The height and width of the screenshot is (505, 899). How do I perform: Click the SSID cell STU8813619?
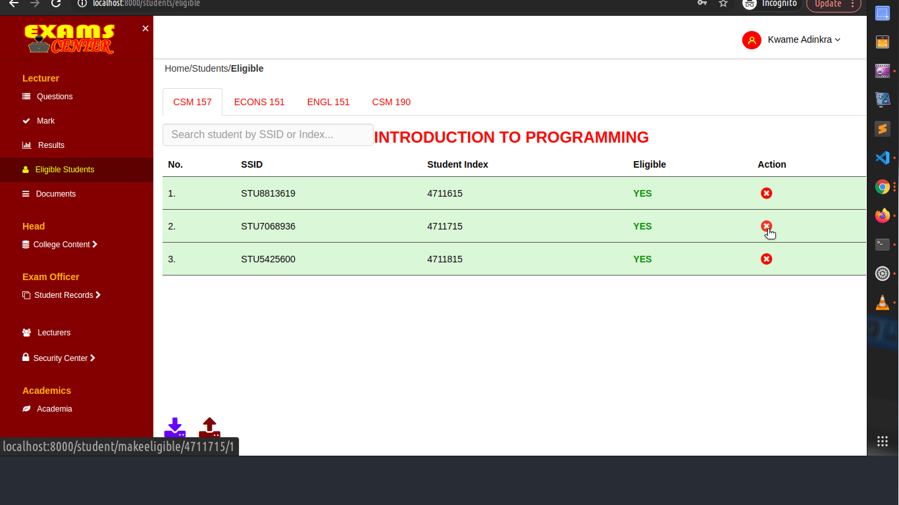(x=268, y=193)
